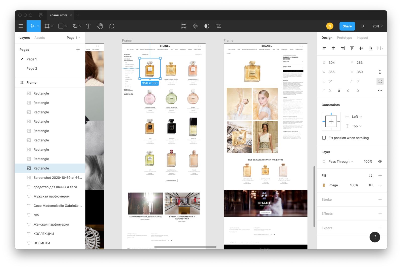This screenshot has height=269, width=402.
Task: Switch to the Assets tab
Action: (x=40, y=38)
